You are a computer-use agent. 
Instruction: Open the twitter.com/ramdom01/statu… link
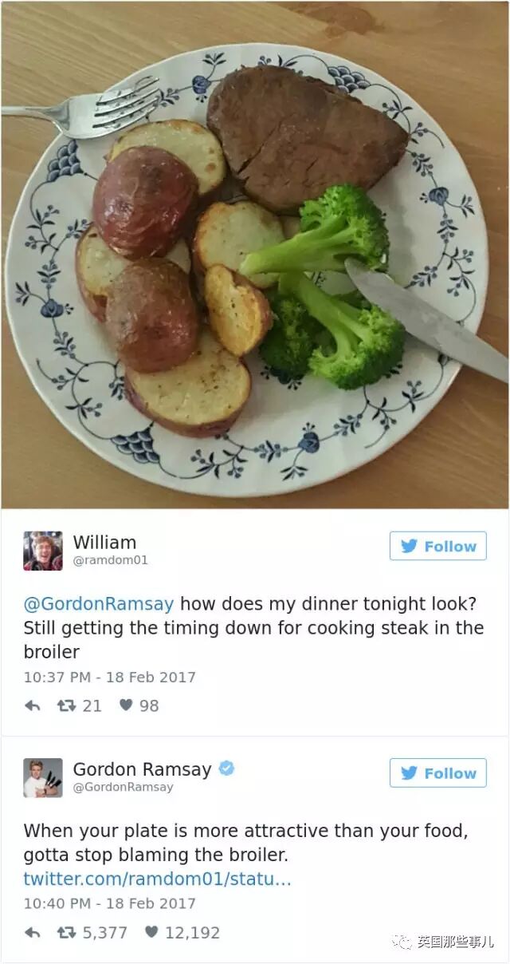point(157,879)
